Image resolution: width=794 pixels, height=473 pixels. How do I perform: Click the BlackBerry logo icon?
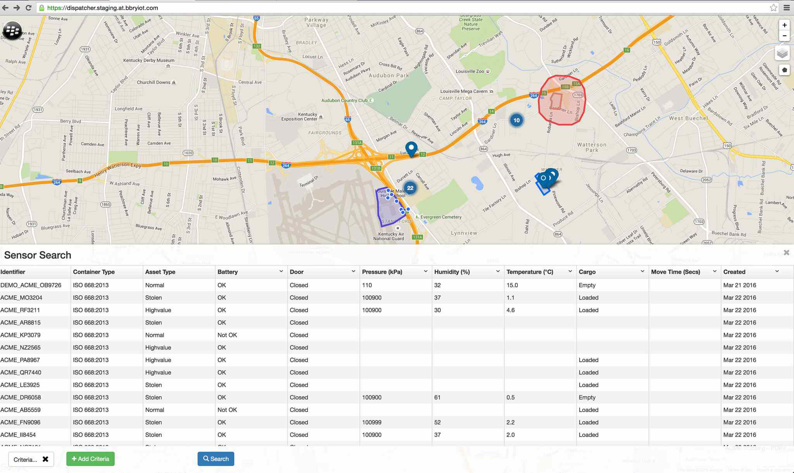point(12,31)
